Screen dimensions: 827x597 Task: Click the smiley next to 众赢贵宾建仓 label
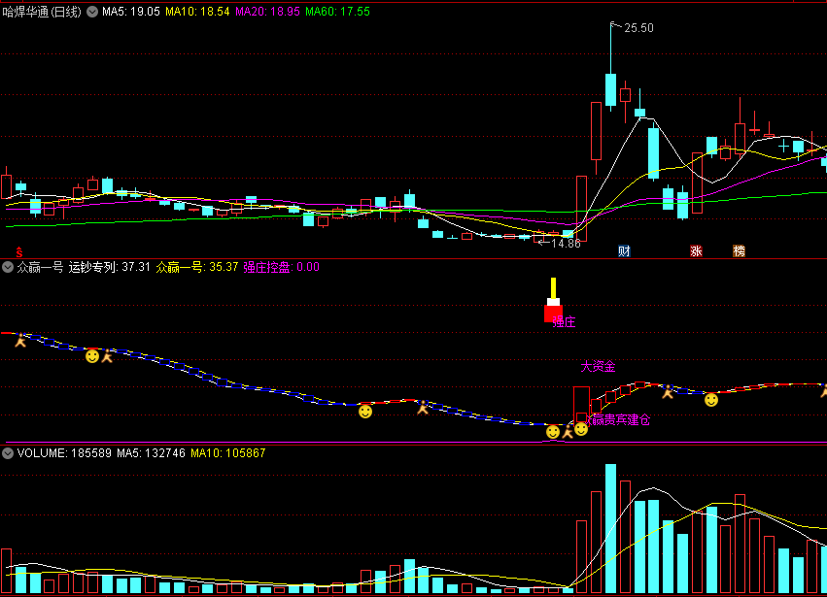[x=581, y=429]
